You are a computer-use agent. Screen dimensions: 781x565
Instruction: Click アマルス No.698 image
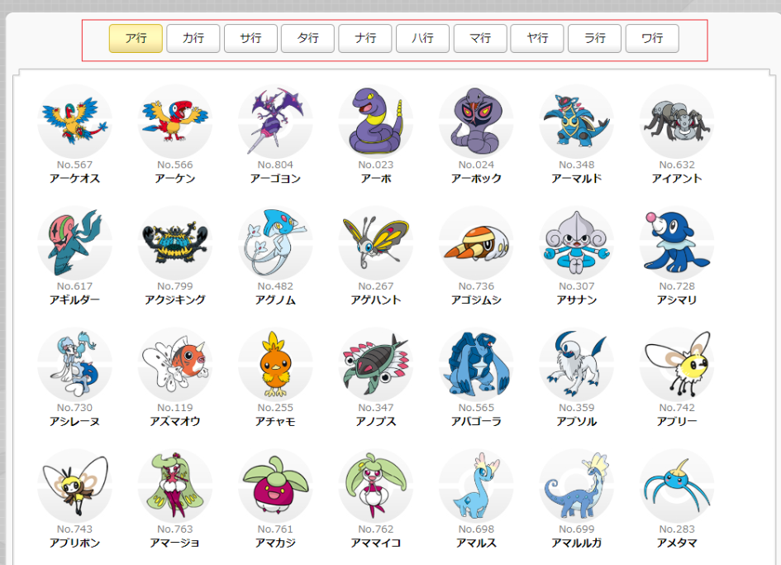[x=476, y=486]
